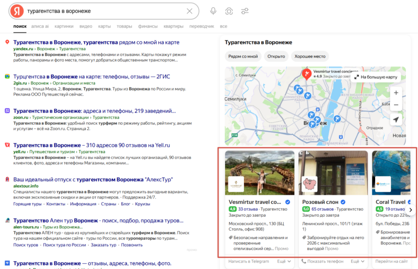Expand 'Ещё' dropdown on Розовый слон card

pyautogui.click(x=357, y=262)
